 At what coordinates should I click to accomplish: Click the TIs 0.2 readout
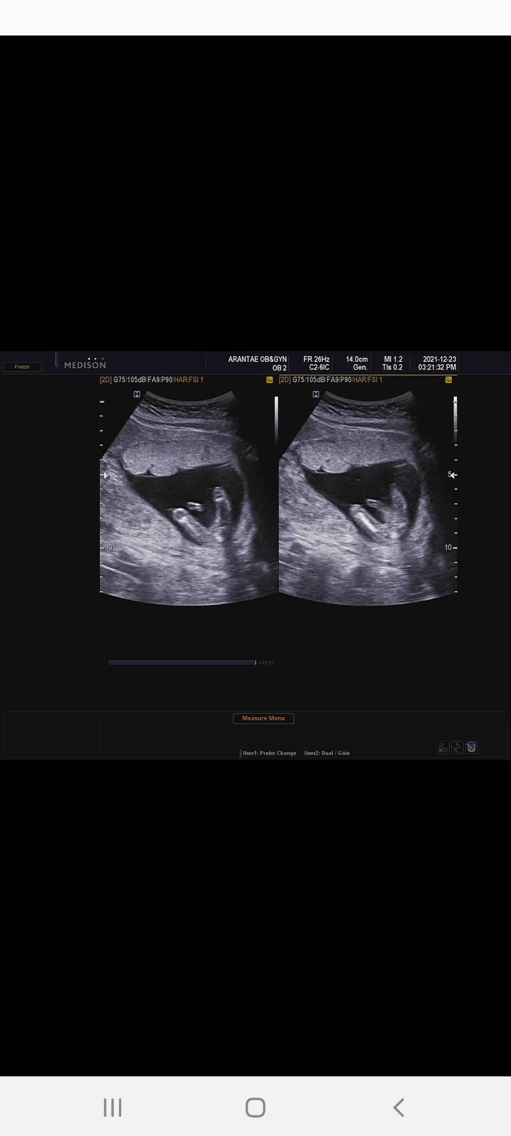393,367
